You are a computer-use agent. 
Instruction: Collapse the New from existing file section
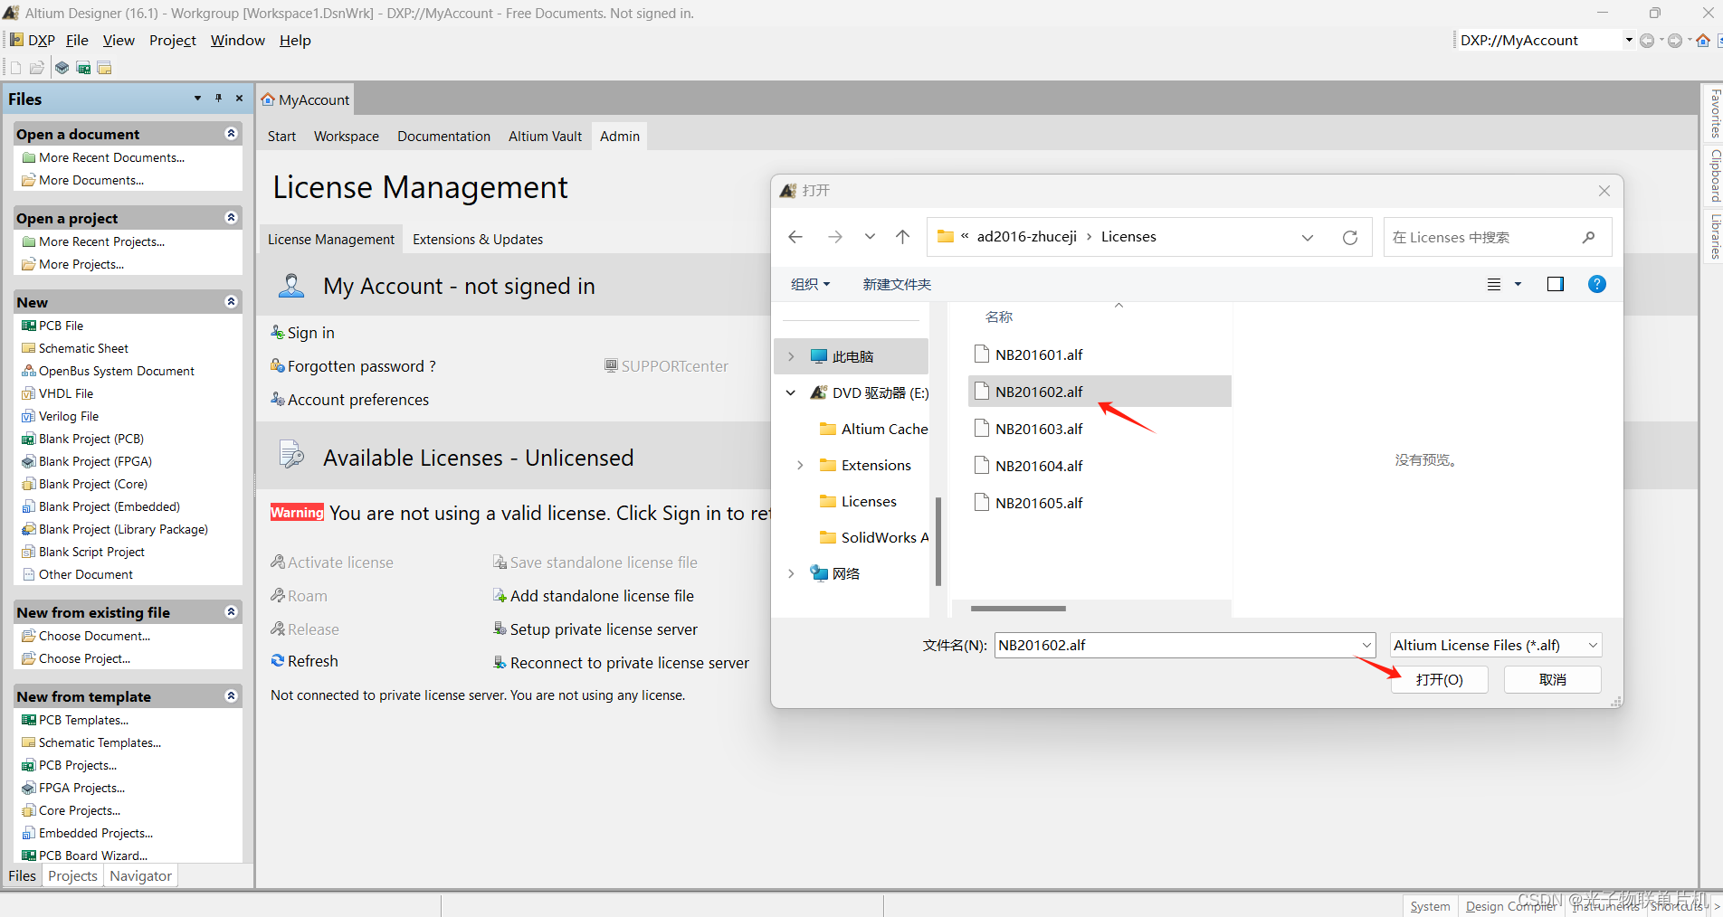pos(231,612)
